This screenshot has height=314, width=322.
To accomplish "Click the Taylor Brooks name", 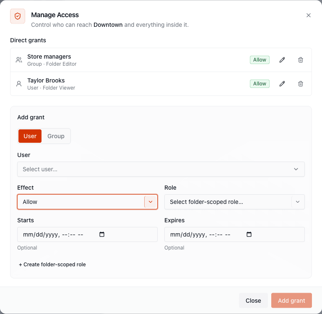I will tap(46, 80).
